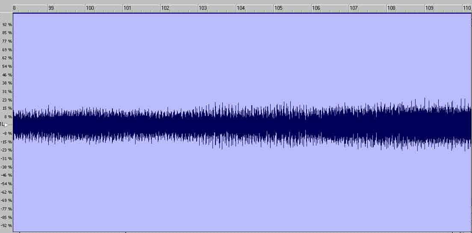Click the -46 % label on amplitude scale
472x233 pixels.
tap(6, 175)
